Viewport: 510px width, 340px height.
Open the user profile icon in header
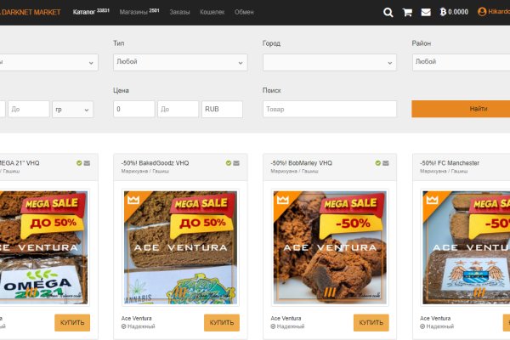pyautogui.click(x=482, y=13)
